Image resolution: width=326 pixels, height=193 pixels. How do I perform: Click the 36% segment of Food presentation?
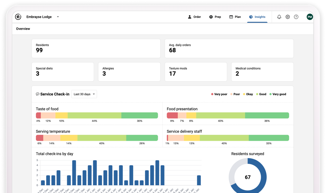(267, 115)
